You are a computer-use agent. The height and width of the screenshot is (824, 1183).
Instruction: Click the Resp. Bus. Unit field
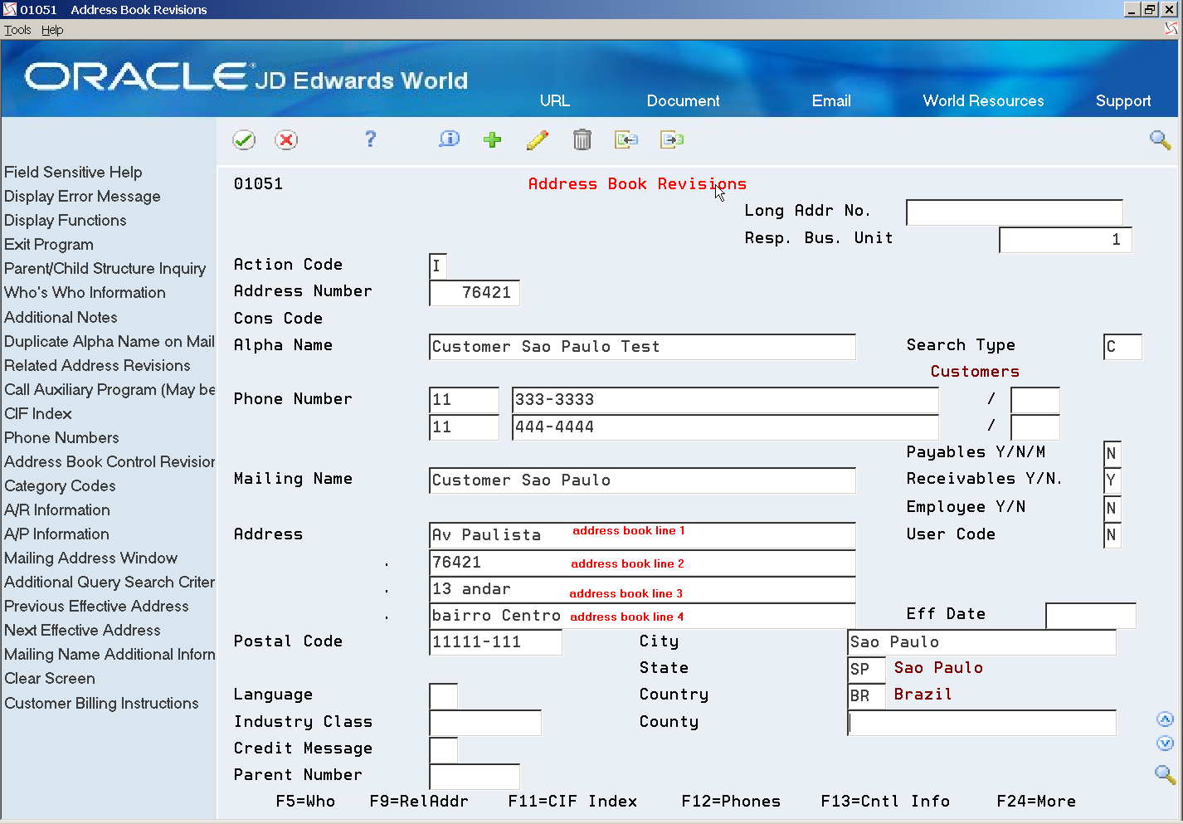click(x=1065, y=240)
